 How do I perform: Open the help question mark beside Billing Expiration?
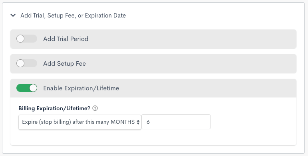(95, 108)
